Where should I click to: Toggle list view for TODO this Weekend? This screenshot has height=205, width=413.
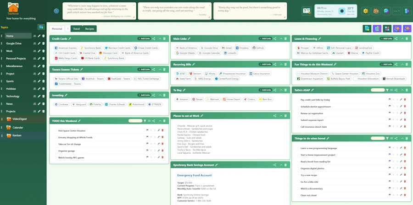click(149, 121)
